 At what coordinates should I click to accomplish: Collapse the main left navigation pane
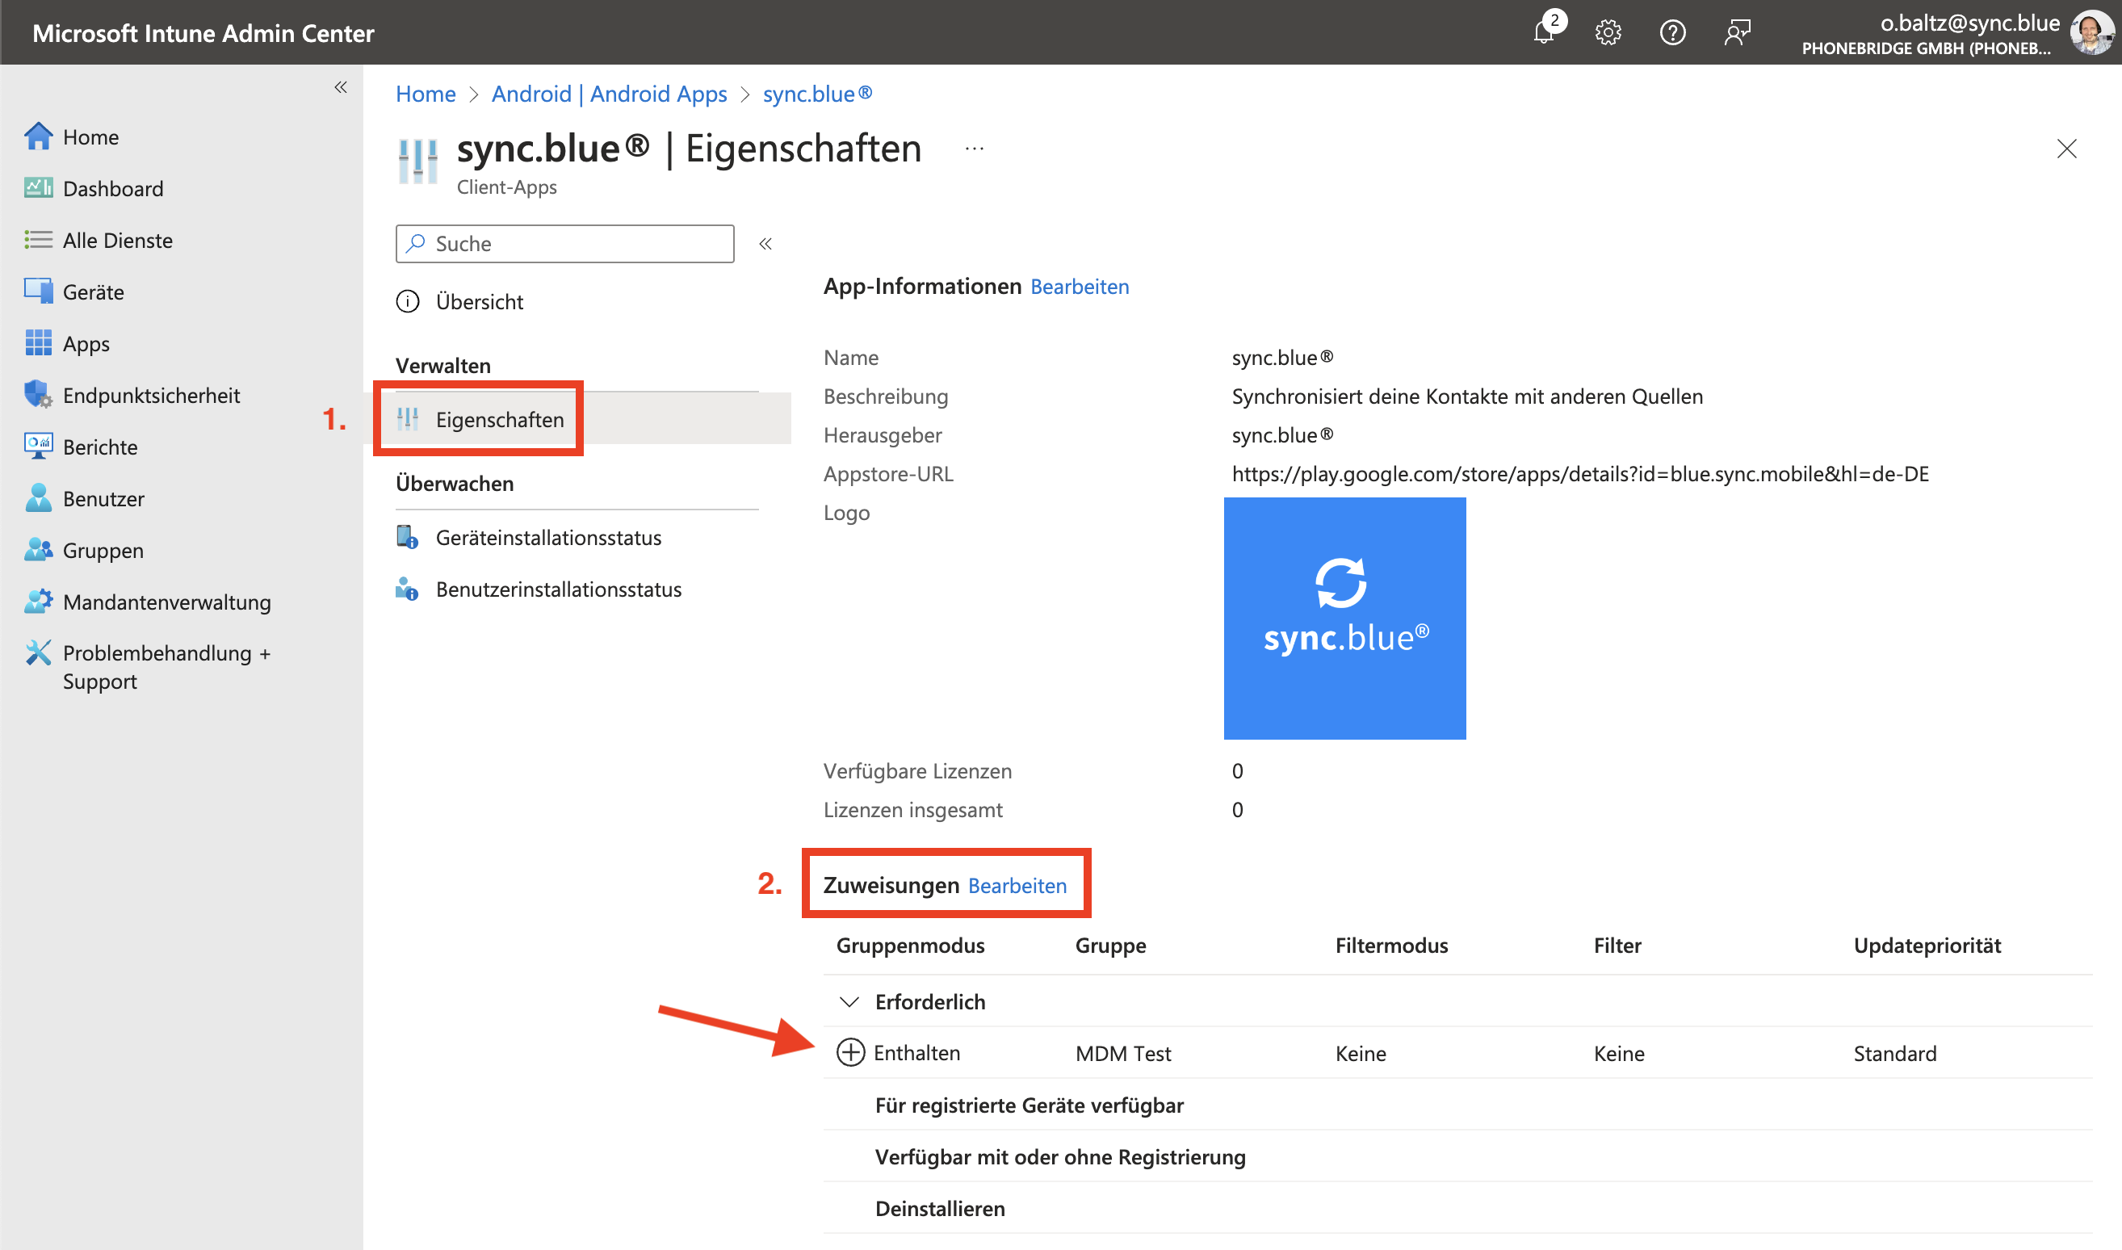(340, 86)
